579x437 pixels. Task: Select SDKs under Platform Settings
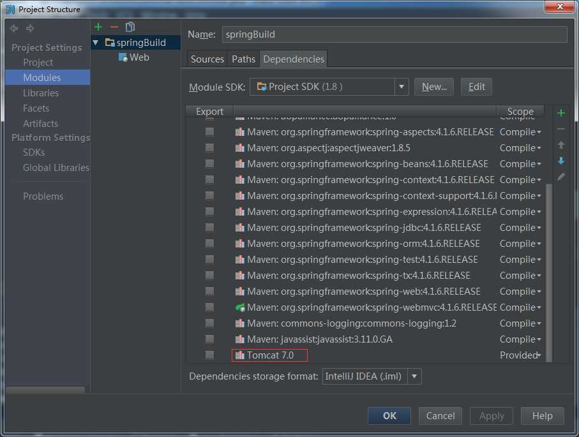point(34,152)
